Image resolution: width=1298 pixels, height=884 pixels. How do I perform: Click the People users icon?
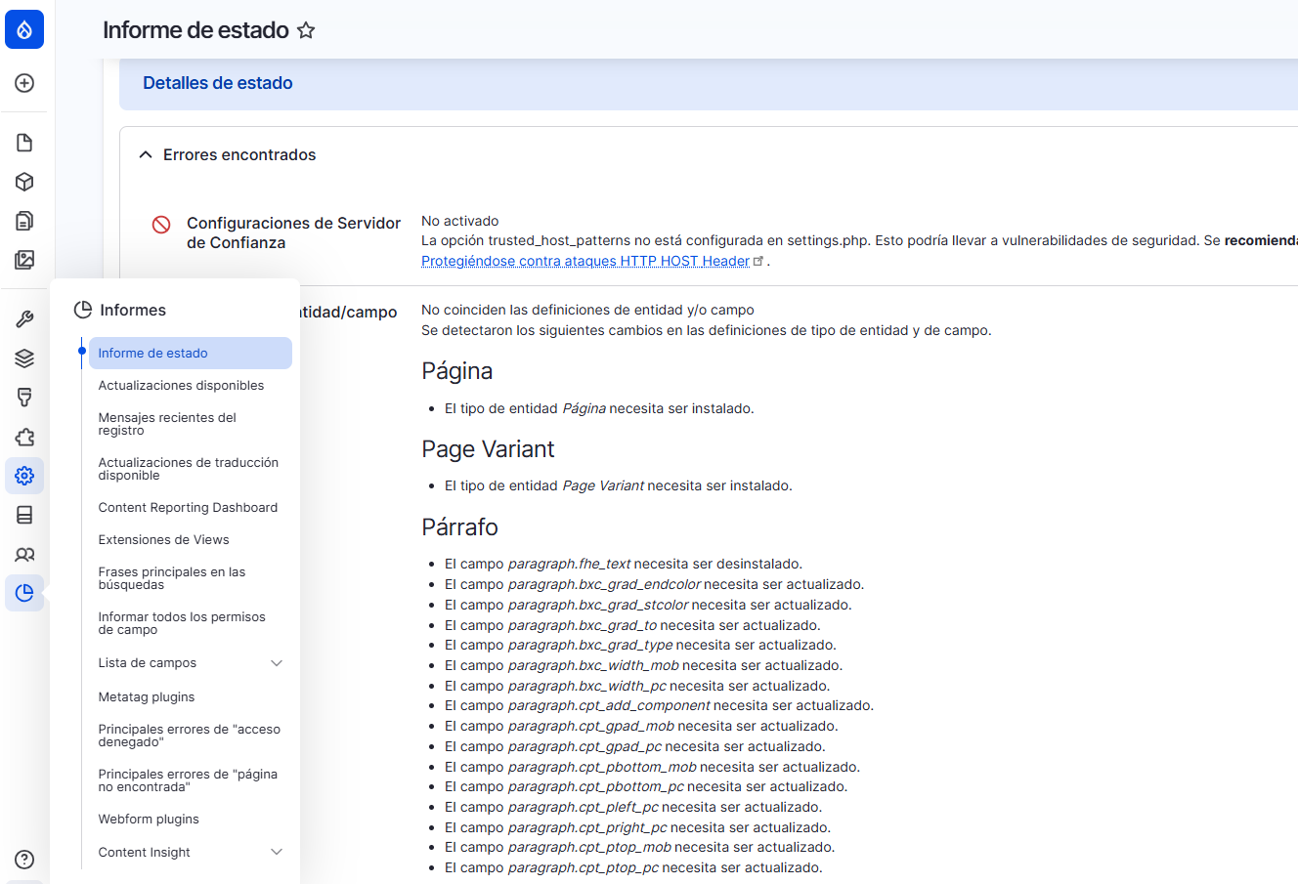[22, 554]
